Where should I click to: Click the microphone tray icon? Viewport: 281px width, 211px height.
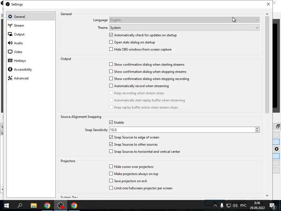(x=222, y=206)
